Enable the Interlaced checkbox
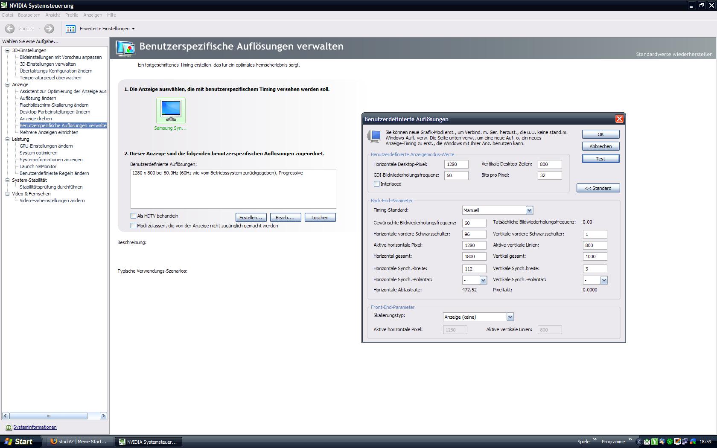This screenshot has height=448, width=717. coord(376,184)
